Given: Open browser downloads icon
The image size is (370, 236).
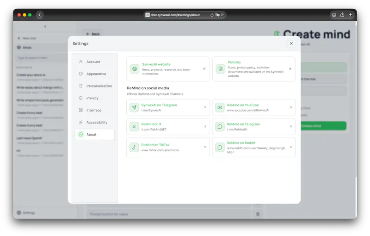Looking at the screenshot, I should (x=334, y=15).
